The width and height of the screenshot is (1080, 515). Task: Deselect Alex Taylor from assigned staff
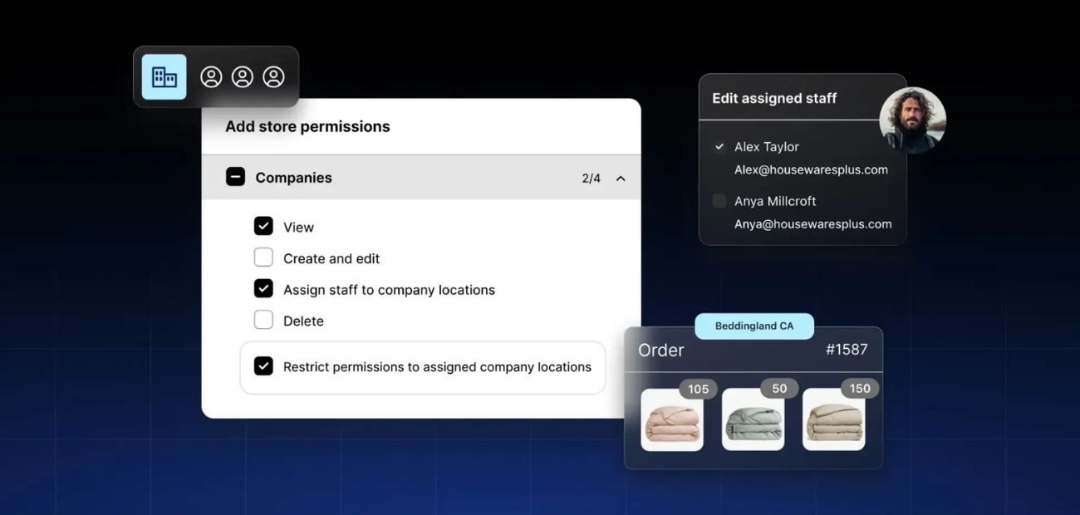[719, 147]
